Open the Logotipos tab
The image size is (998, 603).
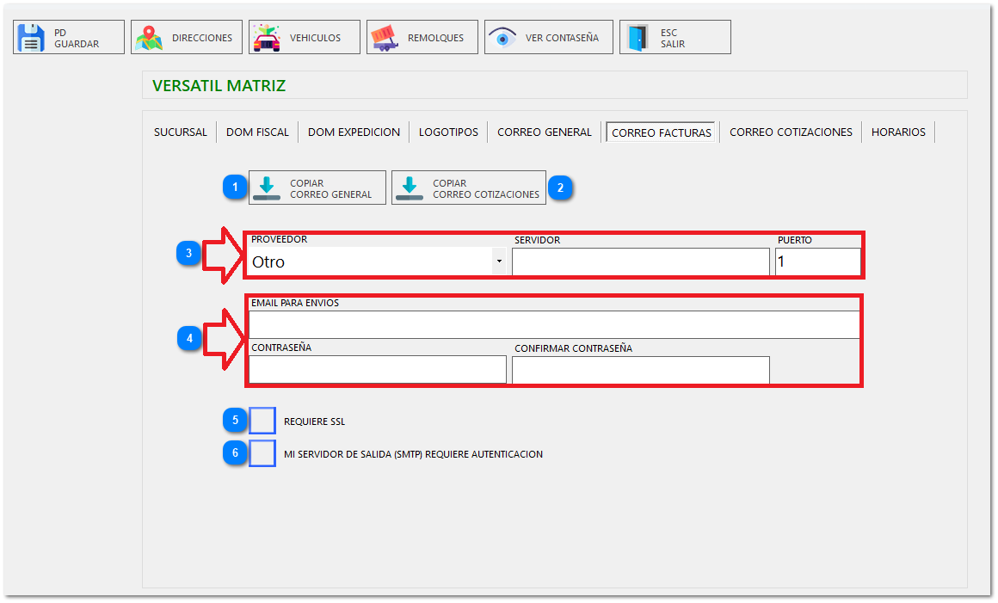[448, 132]
